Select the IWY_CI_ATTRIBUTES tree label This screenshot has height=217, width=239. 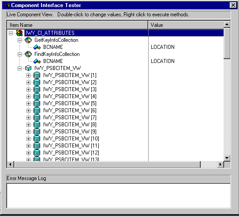point(50,33)
